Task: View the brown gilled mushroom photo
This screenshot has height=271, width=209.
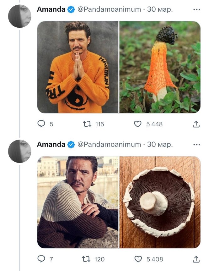Action: tap(160, 202)
